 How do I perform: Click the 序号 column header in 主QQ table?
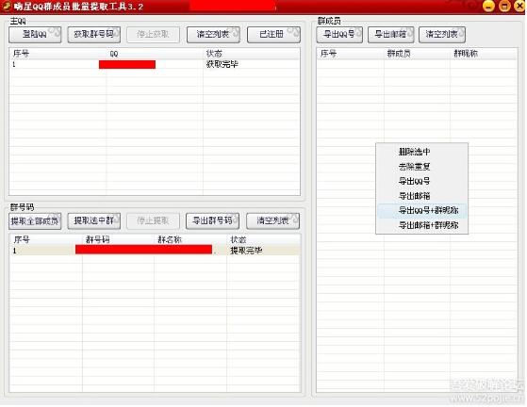coord(58,54)
